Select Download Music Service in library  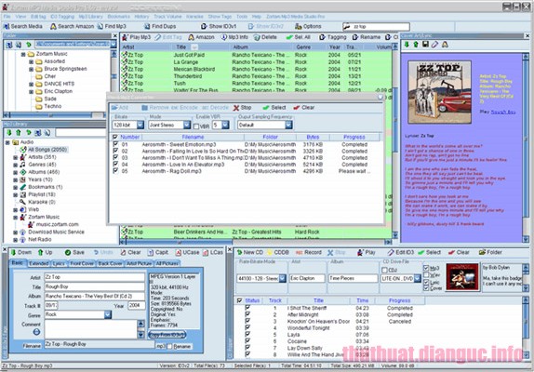(x=56, y=232)
